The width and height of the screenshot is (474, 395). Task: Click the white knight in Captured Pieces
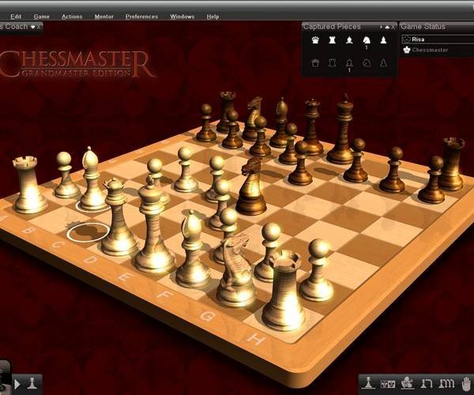(x=366, y=39)
